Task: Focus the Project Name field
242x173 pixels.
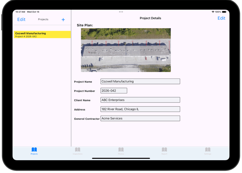Action: pyautogui.click(x=140, y=81)
